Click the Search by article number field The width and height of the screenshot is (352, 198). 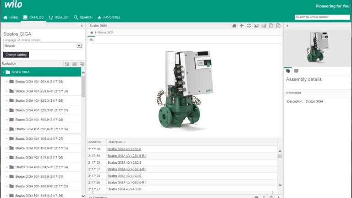[x=322, y=17]
